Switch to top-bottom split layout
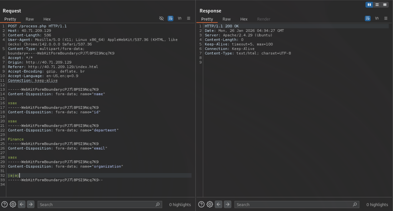393x211 pixels. pyautogui.click(x=377, y=5)
